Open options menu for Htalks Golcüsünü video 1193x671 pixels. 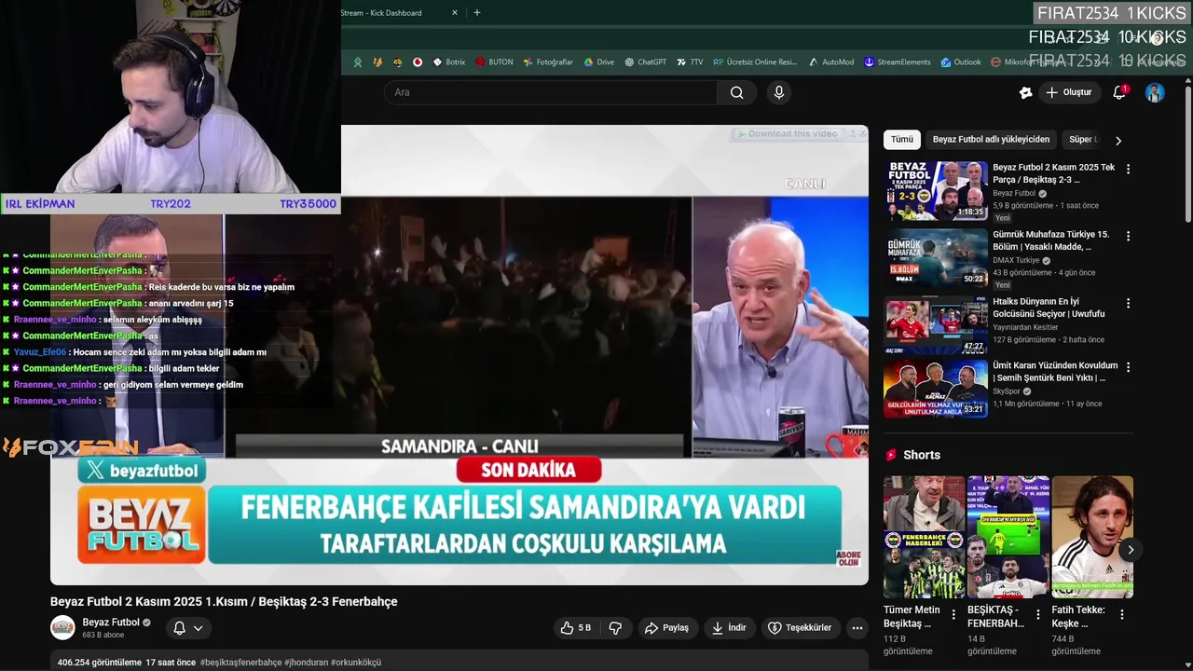pos(1128,304)
